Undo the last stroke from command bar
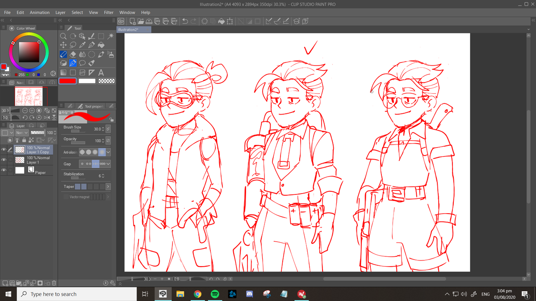 pyautogui.click(x=185, y=21)
